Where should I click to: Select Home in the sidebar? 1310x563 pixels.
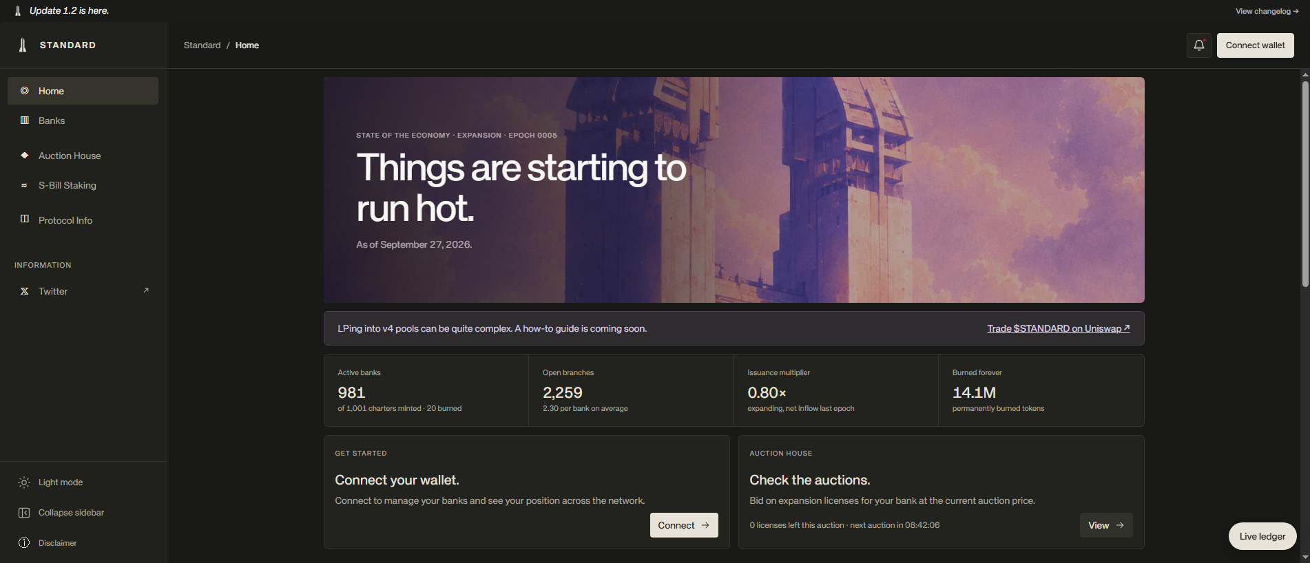[x=83, y=91]
